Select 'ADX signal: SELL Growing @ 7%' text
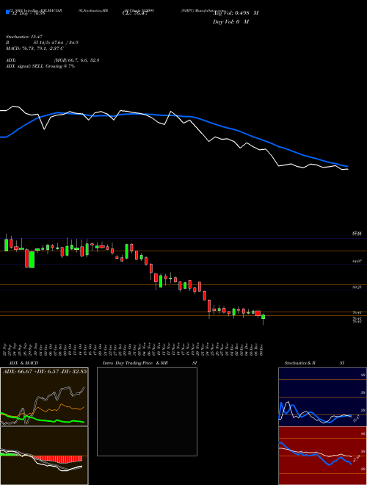367x485 pixels. pyautogui.click(x=40, y=66)
